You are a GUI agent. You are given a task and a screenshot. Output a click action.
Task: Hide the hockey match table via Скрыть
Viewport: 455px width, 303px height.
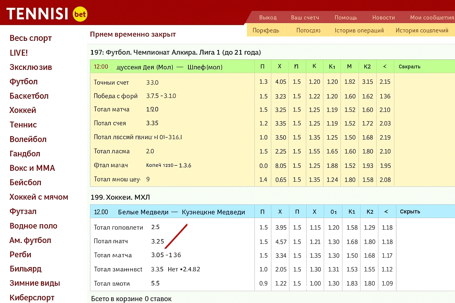[x=410, y=212]
